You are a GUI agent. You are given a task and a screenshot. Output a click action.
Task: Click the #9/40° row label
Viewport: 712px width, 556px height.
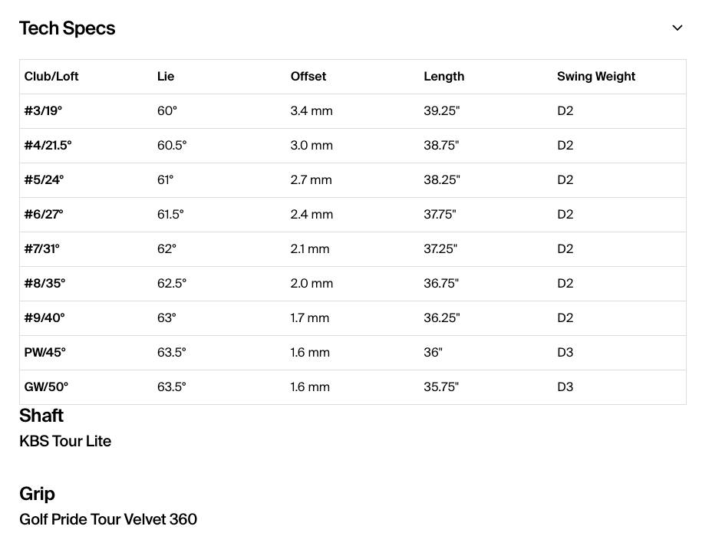[x=44, y=317]
